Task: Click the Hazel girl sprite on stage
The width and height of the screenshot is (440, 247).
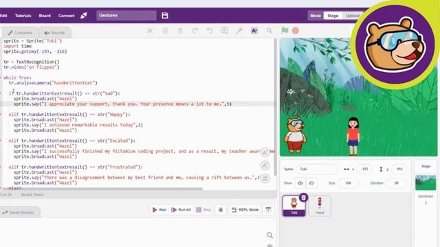Action: (x=353, y=136)
